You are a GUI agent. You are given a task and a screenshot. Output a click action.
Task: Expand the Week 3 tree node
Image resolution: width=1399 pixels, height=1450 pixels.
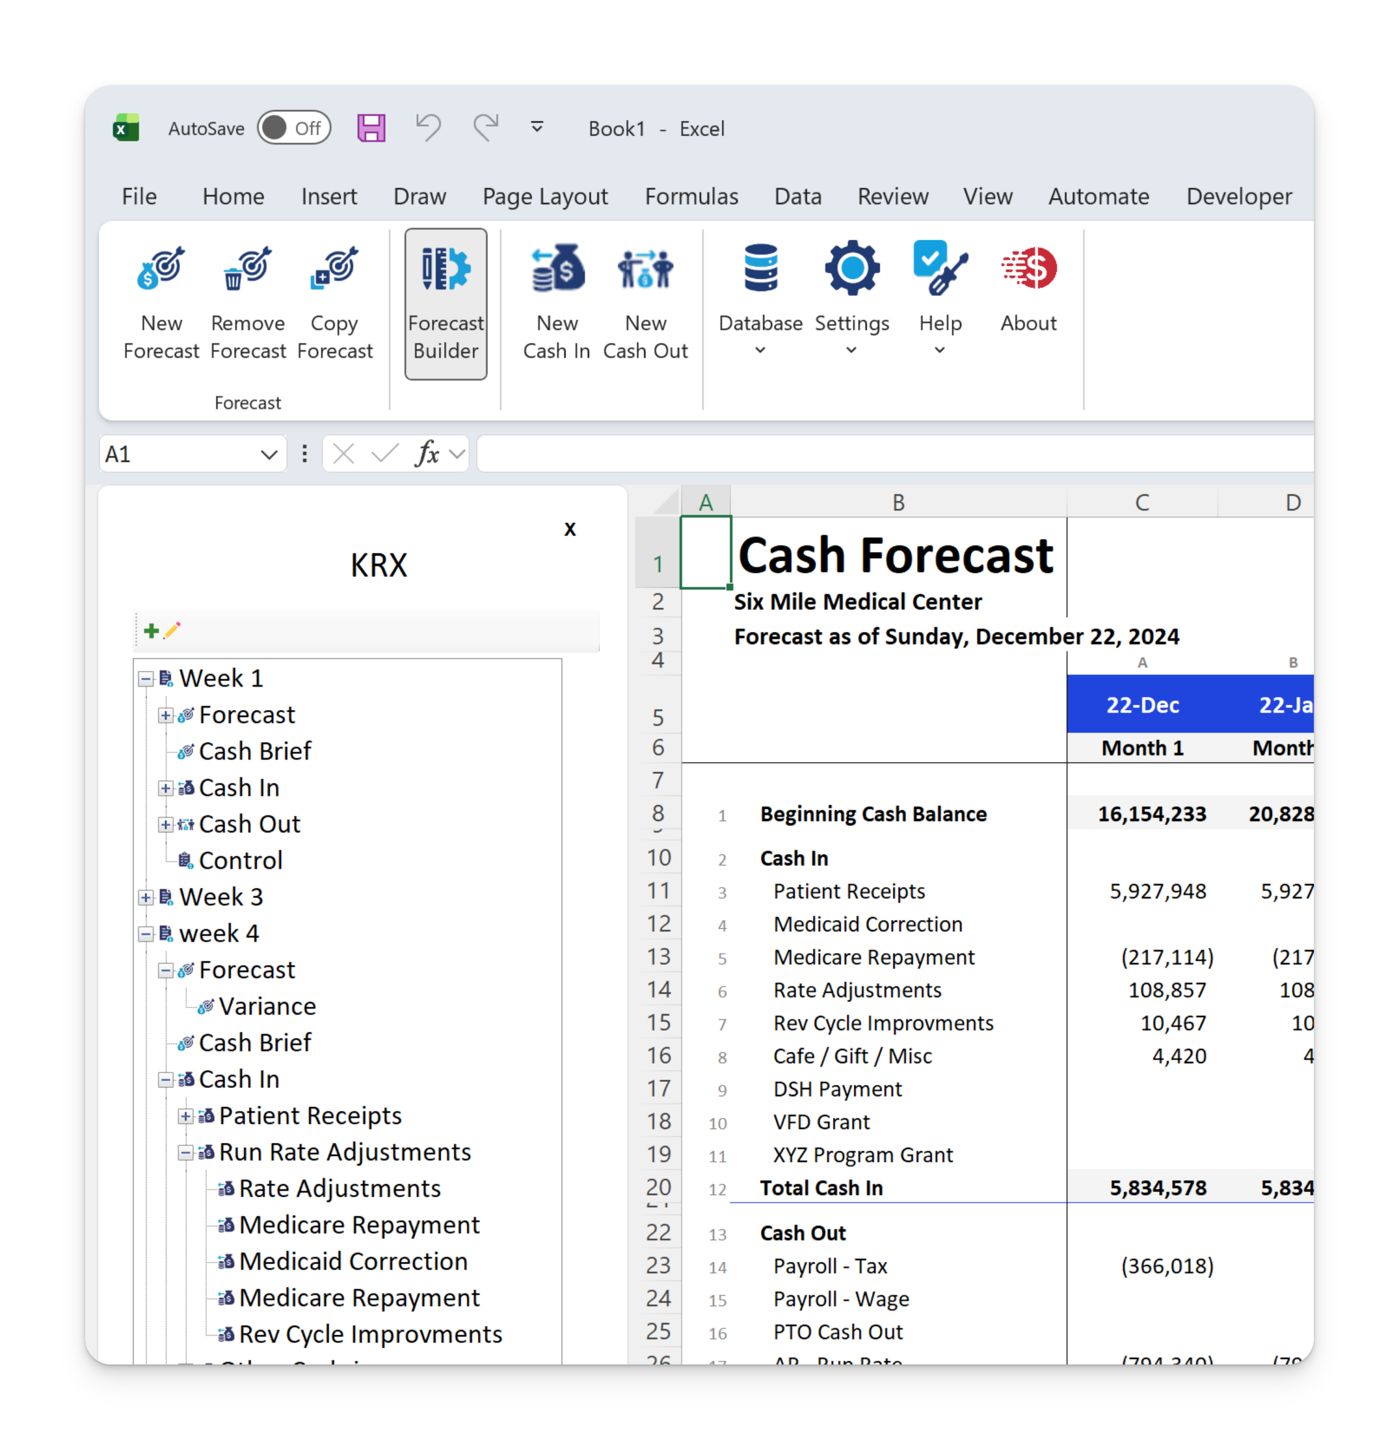(x=146, y=897)
